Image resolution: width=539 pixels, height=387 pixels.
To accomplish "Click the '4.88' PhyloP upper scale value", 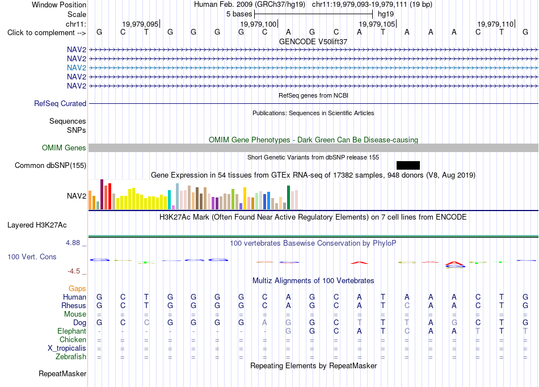I will coord(73,243).
